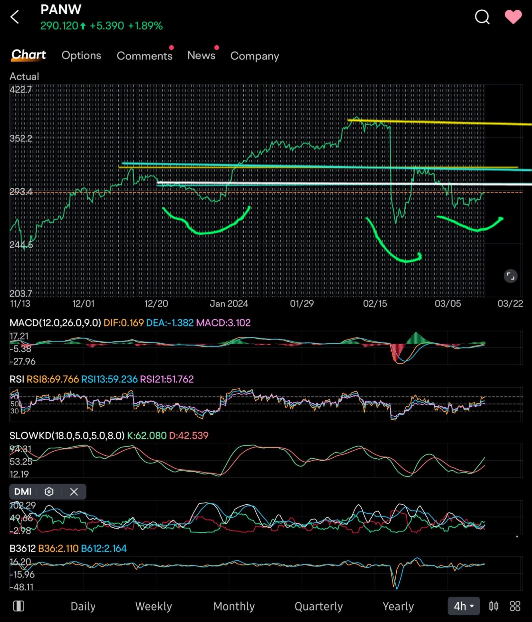This screenshot has width=532, height=622.
Task: Tap the B612:2.164 value
Action: (x=104, y=548)
